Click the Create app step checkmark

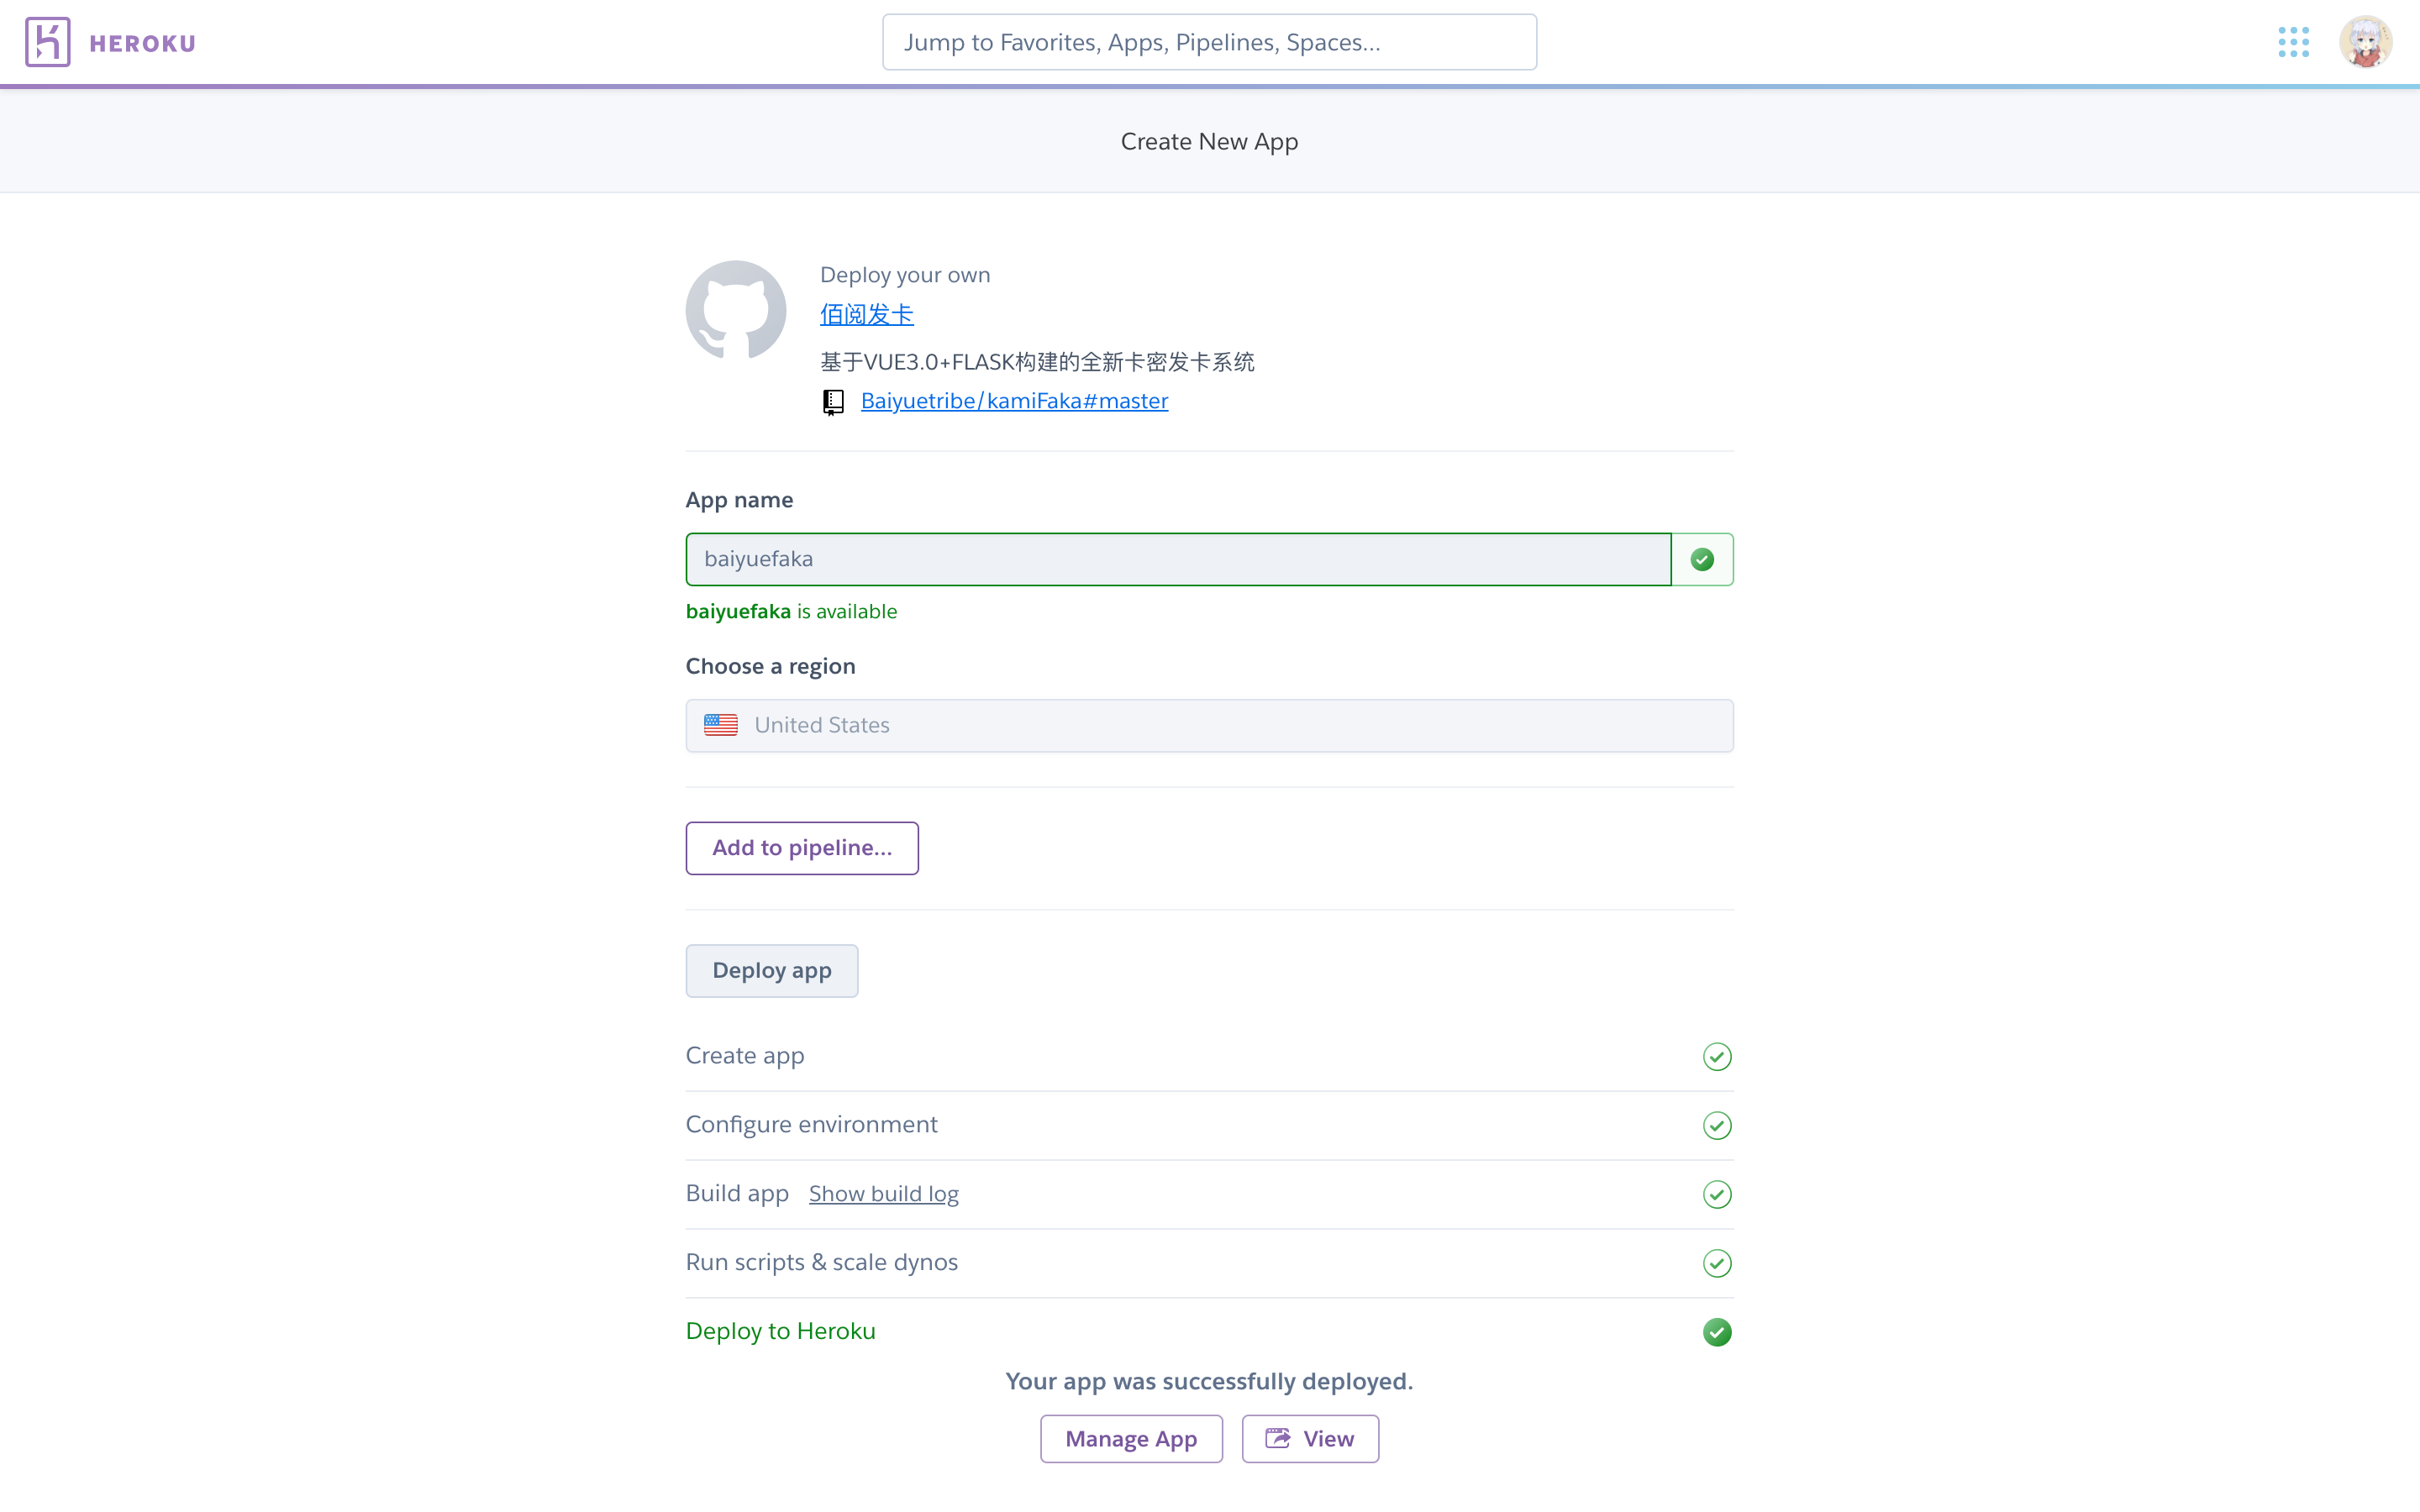click(1717, 1057)
